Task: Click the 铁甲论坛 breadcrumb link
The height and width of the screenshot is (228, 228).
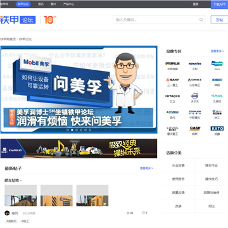Action: [25, 39]
